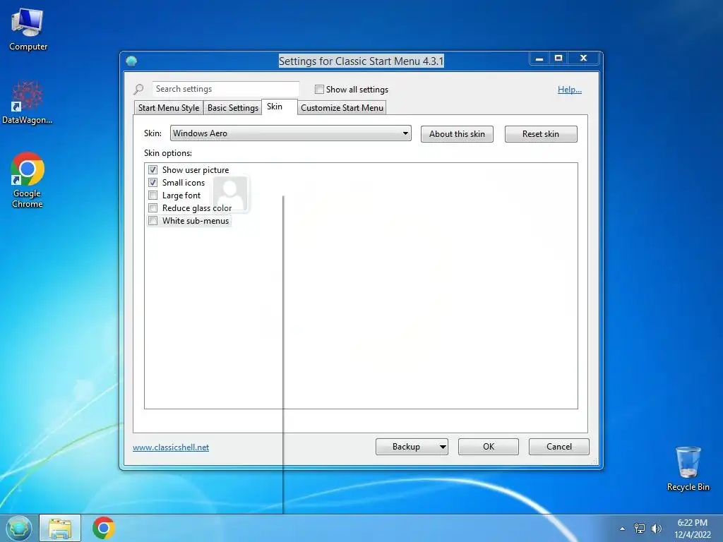Image resolution: width=723 pixels, height=542 pixels.
Task: Open the taskbar clock showing 6:22 PM
Action: pos(692,529)
